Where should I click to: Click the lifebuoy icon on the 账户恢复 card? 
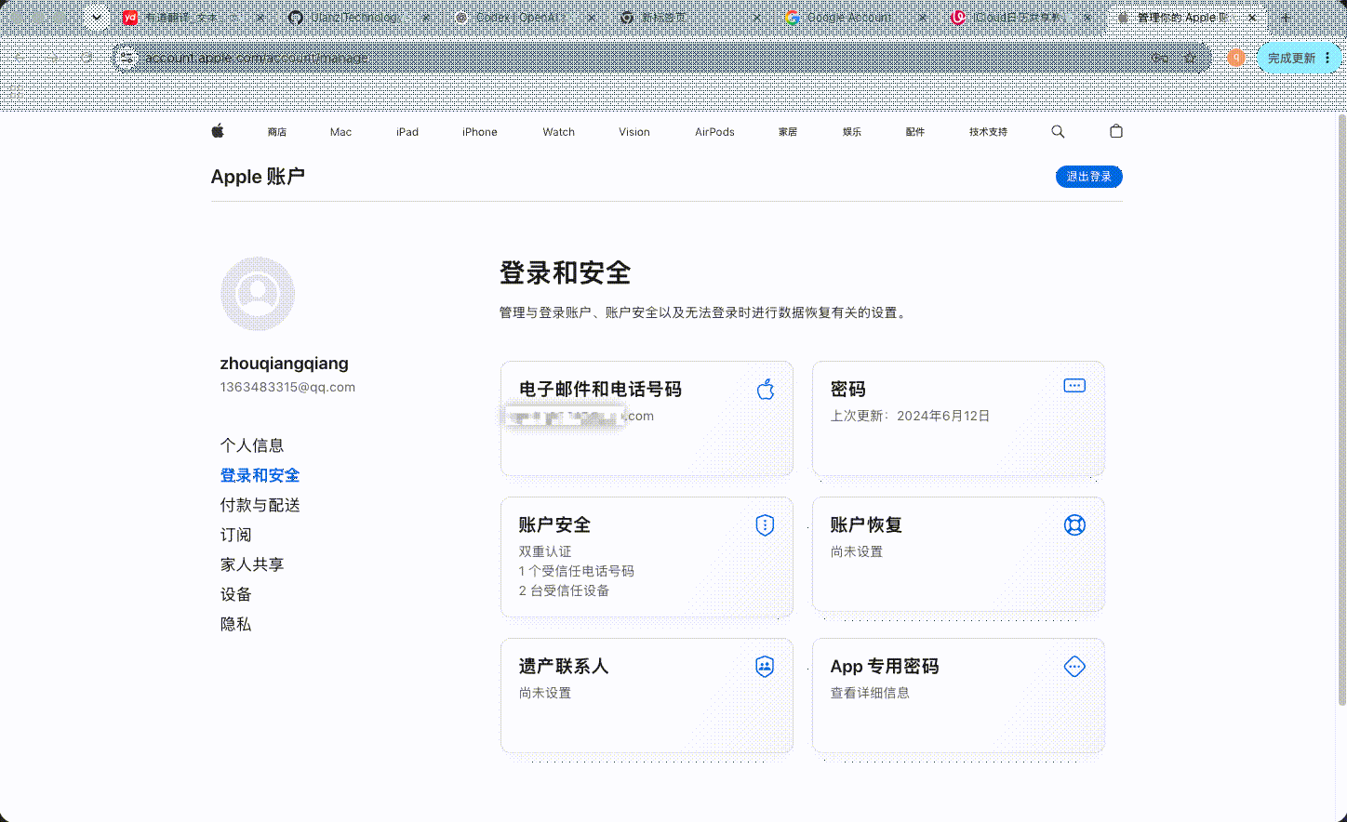[x=1074, y=525]
